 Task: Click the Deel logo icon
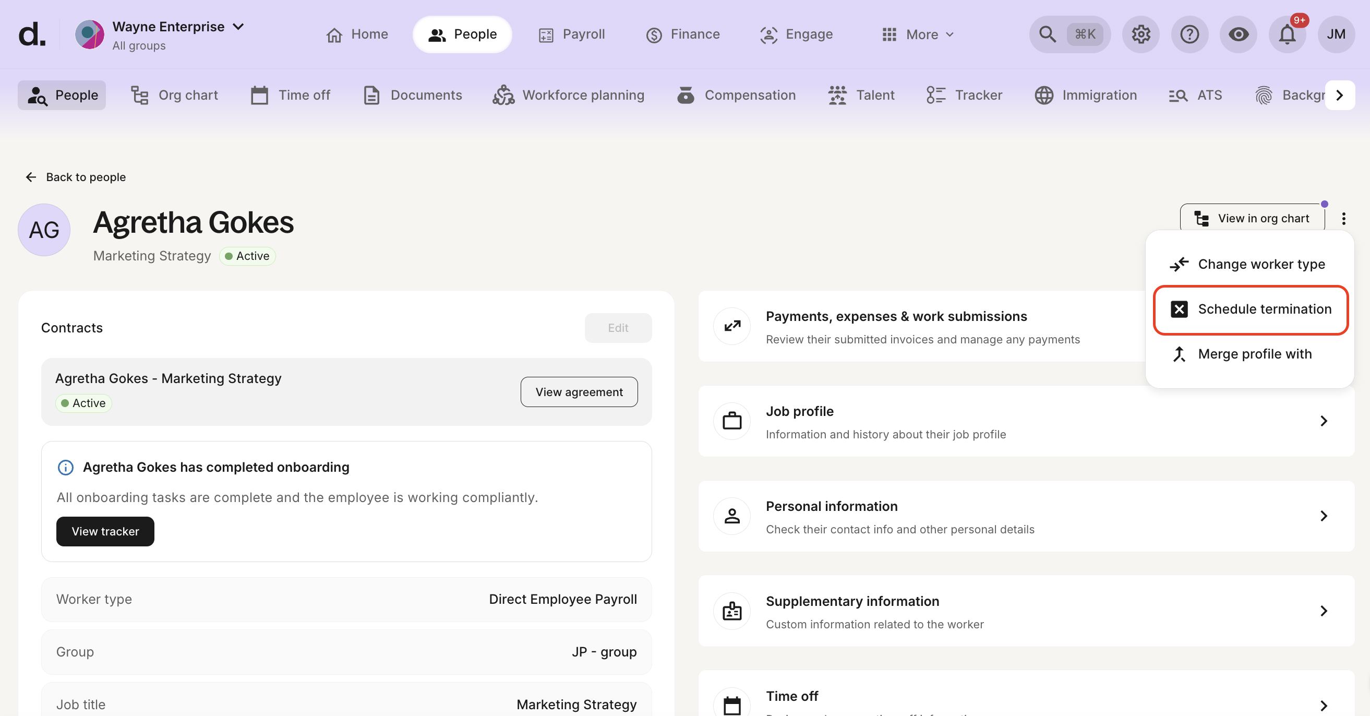click(32, 34)
